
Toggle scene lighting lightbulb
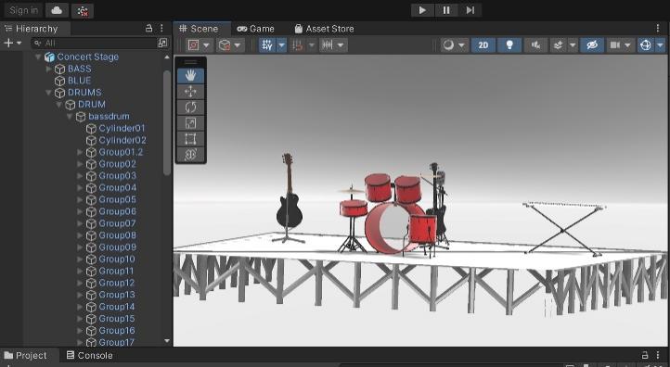509,44
